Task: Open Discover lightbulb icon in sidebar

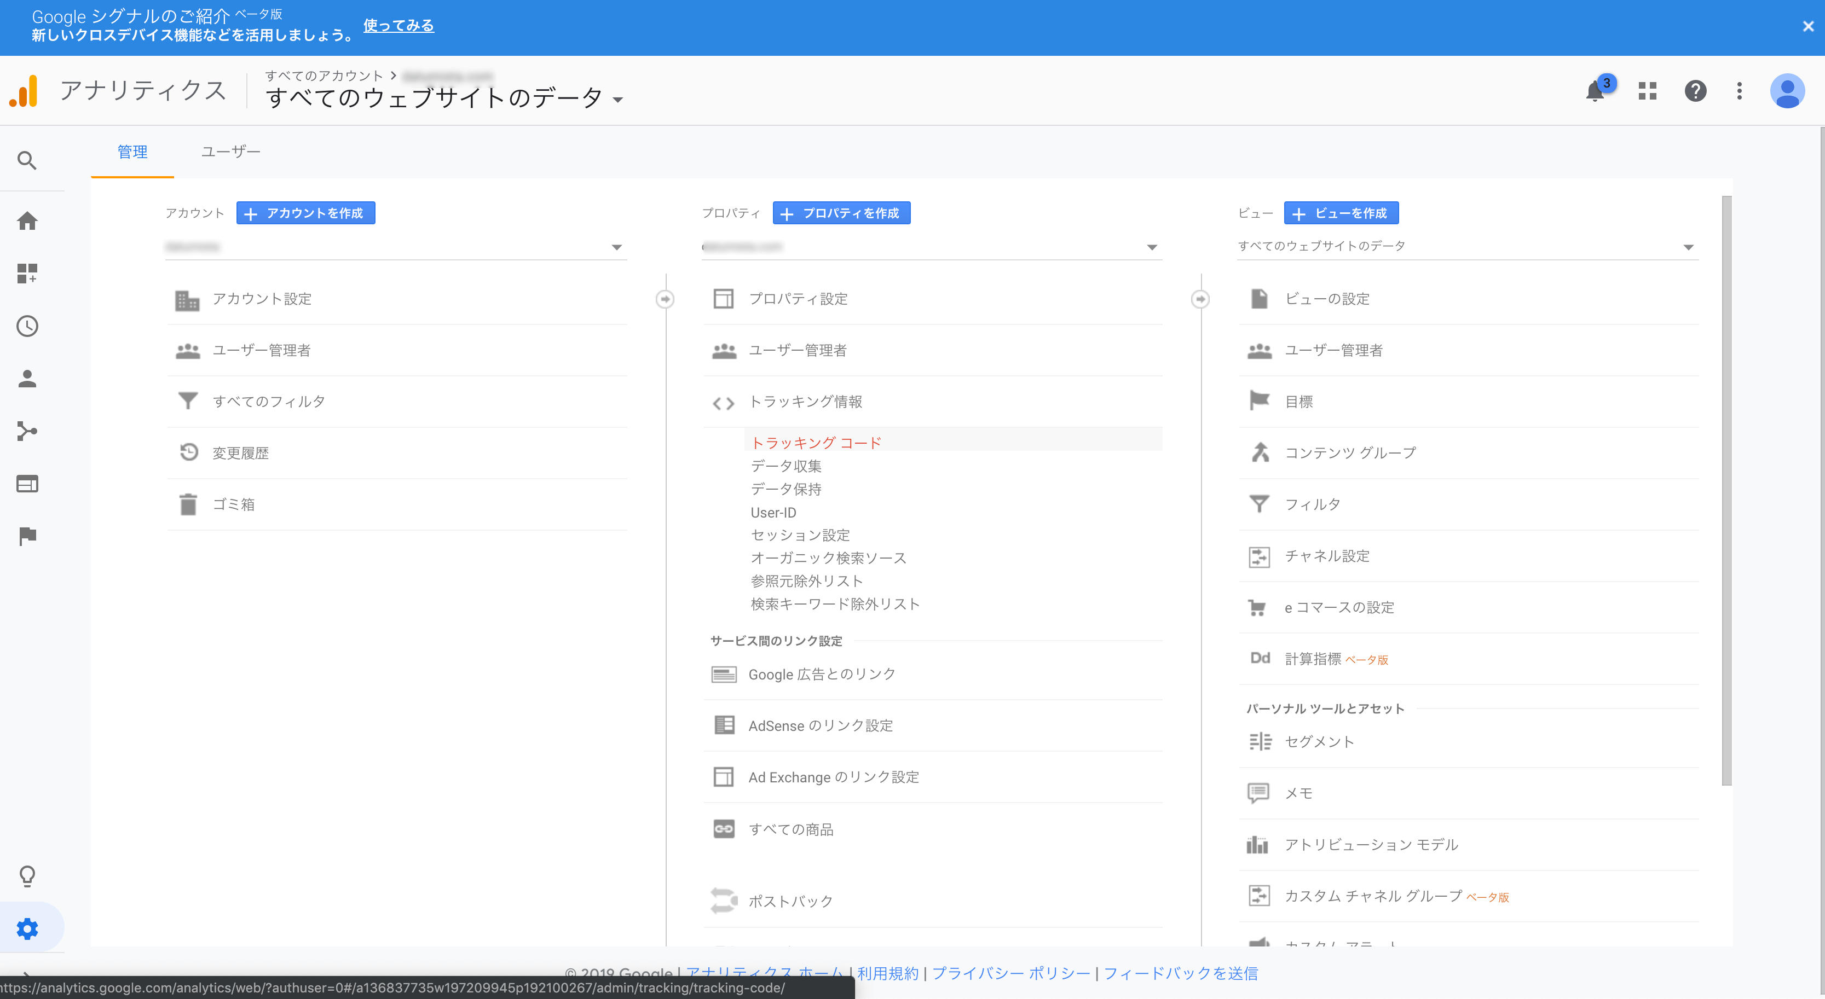Action: [27, 876]
